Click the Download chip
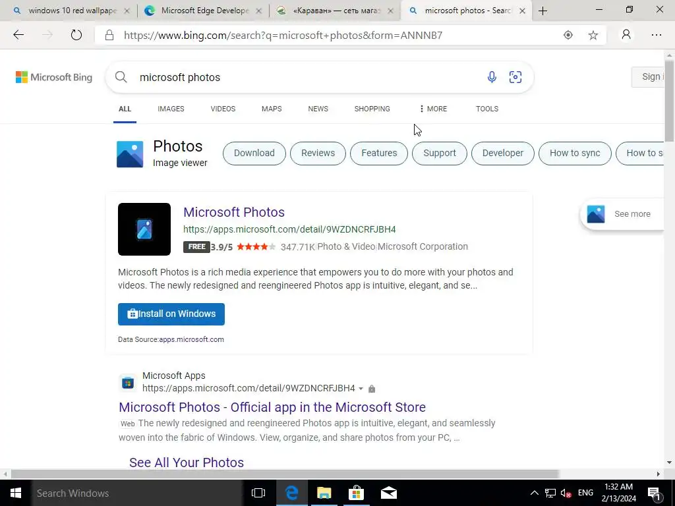 (x=254, y=153)
